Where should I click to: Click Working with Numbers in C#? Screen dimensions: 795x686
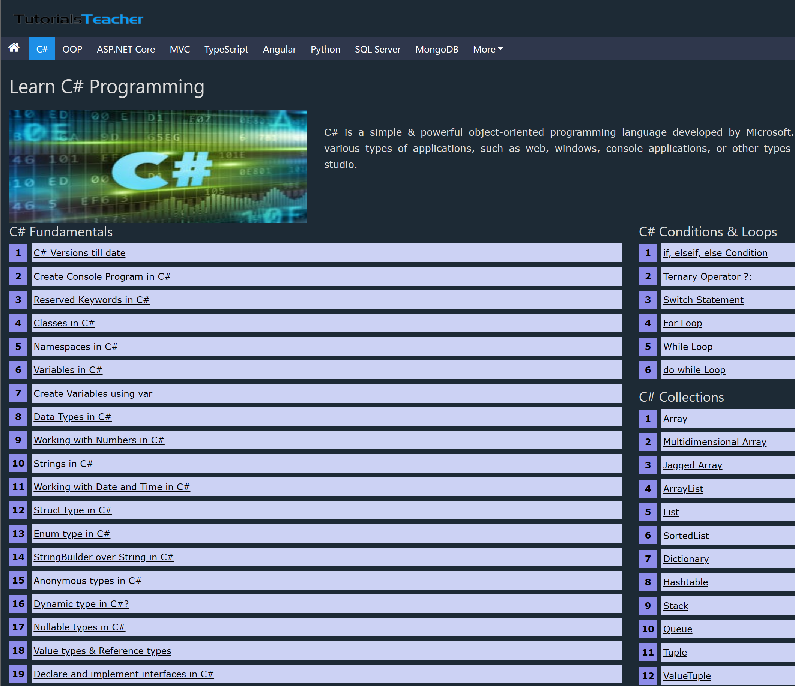(x=99, y=440)
